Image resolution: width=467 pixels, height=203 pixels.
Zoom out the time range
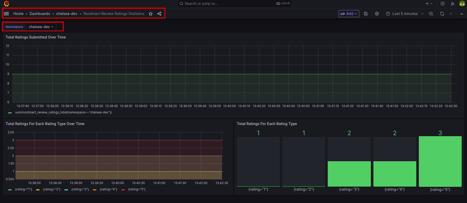point(431,14)
